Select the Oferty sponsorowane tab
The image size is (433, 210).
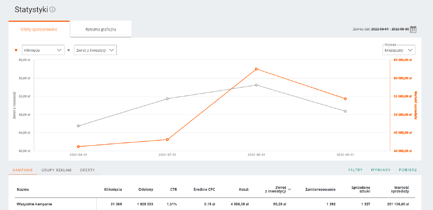[39, 29]
